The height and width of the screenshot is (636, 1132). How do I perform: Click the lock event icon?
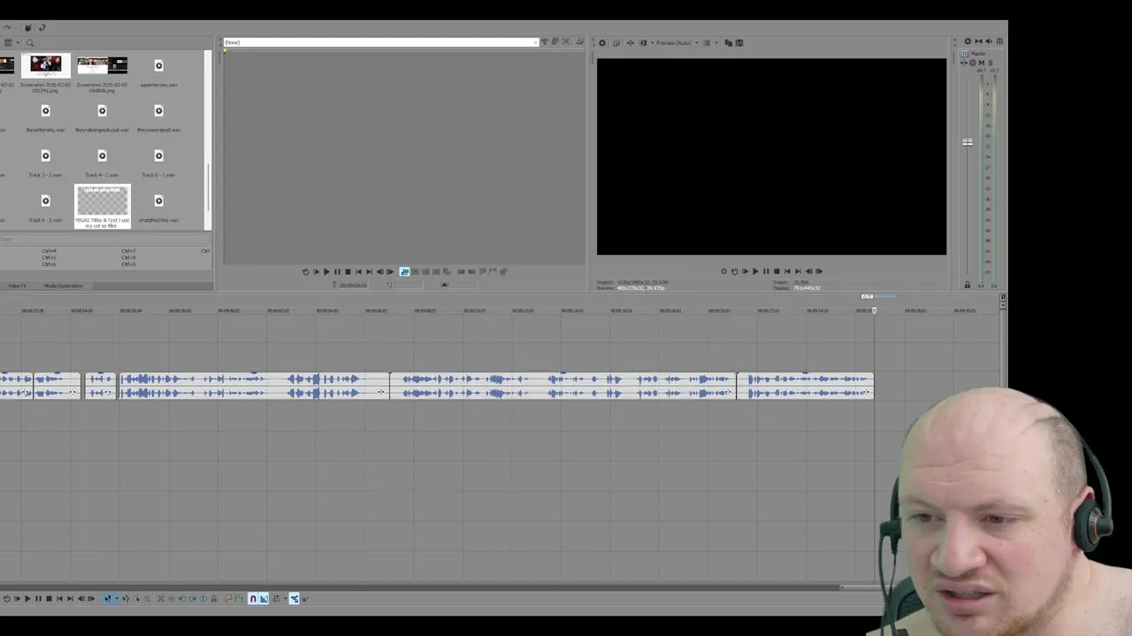click(213, 599)
